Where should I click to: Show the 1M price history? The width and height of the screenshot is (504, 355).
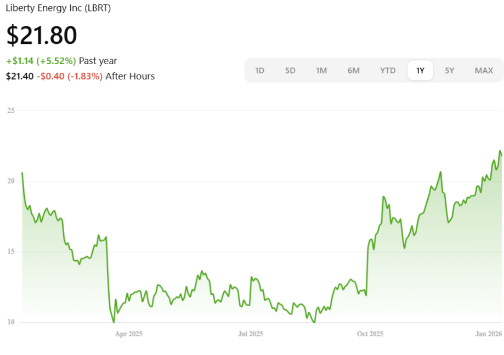pyautogui.click(x=321, y=70)
